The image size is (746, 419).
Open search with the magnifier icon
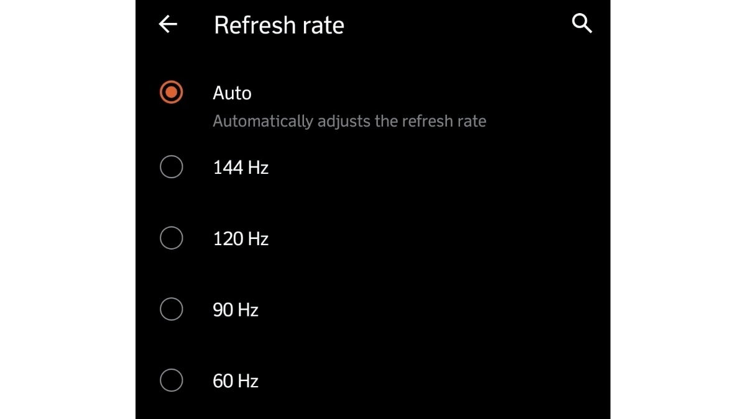pyautogui.click(x=582, y=24)
